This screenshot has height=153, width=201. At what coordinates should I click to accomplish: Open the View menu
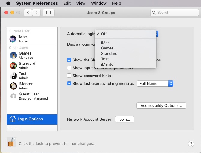81,3
